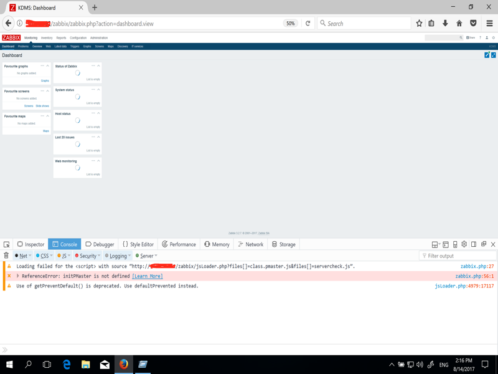Show devtools in a separate window
The width and height of the screenshot is (498, 374).
(484, 244)
